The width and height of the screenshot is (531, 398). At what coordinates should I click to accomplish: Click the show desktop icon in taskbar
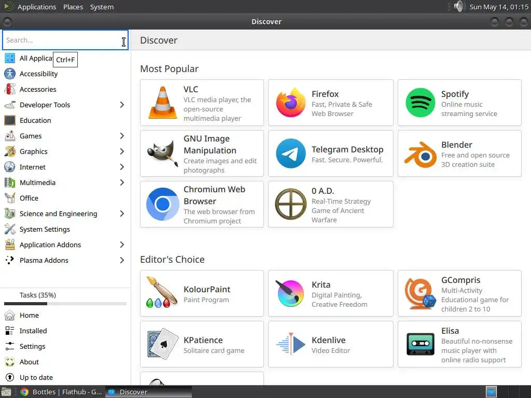[x=6, y=392]
